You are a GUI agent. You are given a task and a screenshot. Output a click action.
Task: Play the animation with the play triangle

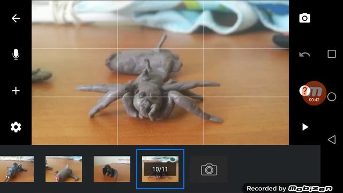305,127
